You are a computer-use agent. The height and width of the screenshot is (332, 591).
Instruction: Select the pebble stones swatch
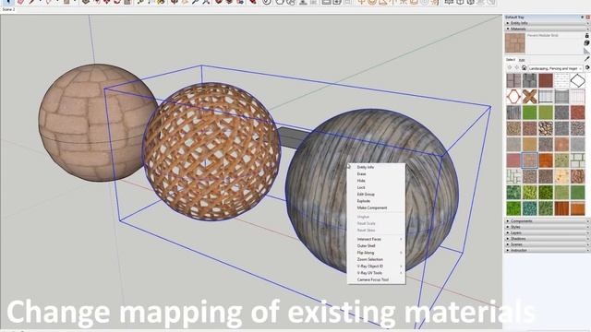546,128
